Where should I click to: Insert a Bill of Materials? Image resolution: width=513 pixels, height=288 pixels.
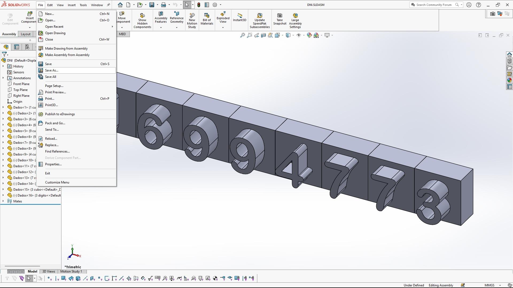tap(207, 19)
